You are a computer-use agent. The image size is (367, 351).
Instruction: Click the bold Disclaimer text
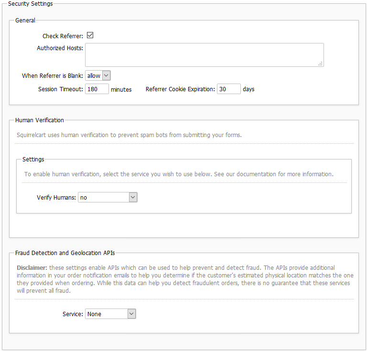coord(32,267)
